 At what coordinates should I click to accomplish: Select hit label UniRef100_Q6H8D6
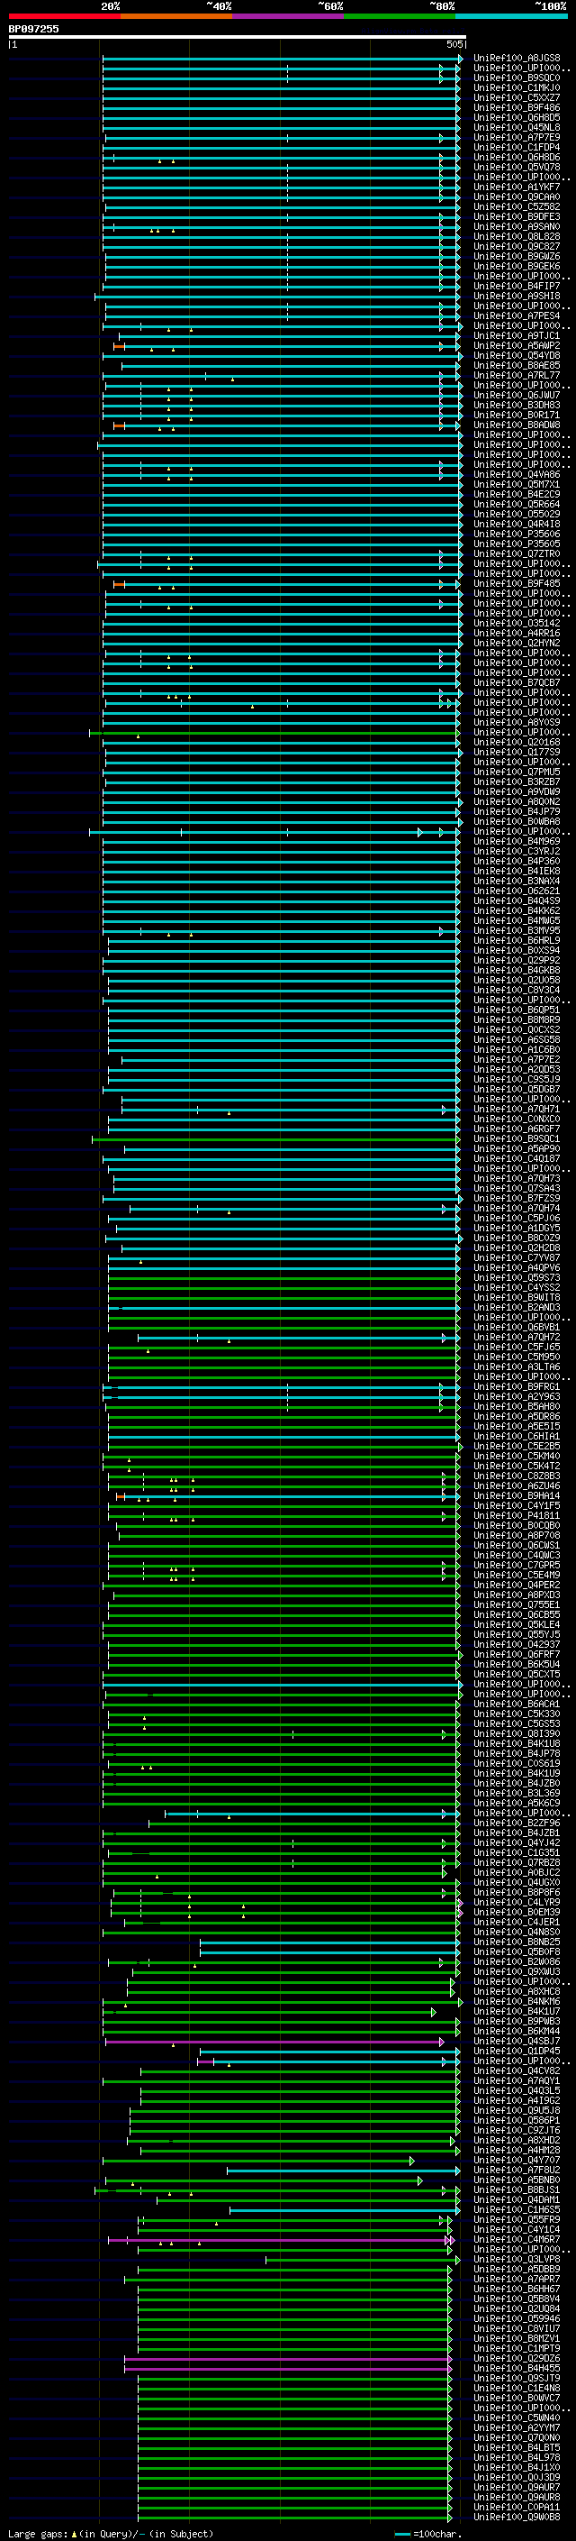[517, 157]
